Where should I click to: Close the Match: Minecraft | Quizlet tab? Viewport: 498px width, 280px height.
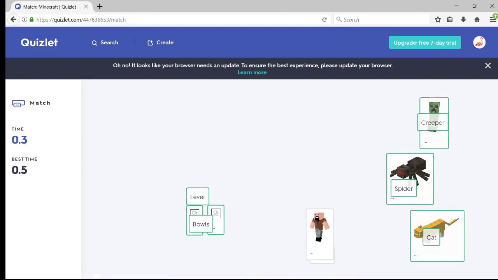(86, 7)
